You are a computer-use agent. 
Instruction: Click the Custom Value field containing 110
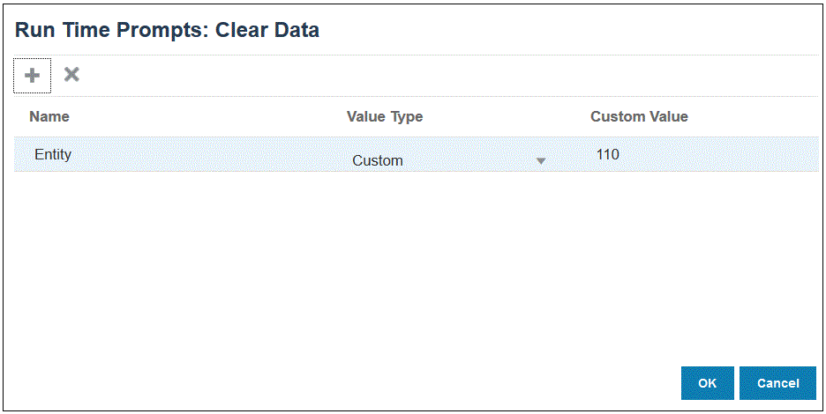point(608,155)
